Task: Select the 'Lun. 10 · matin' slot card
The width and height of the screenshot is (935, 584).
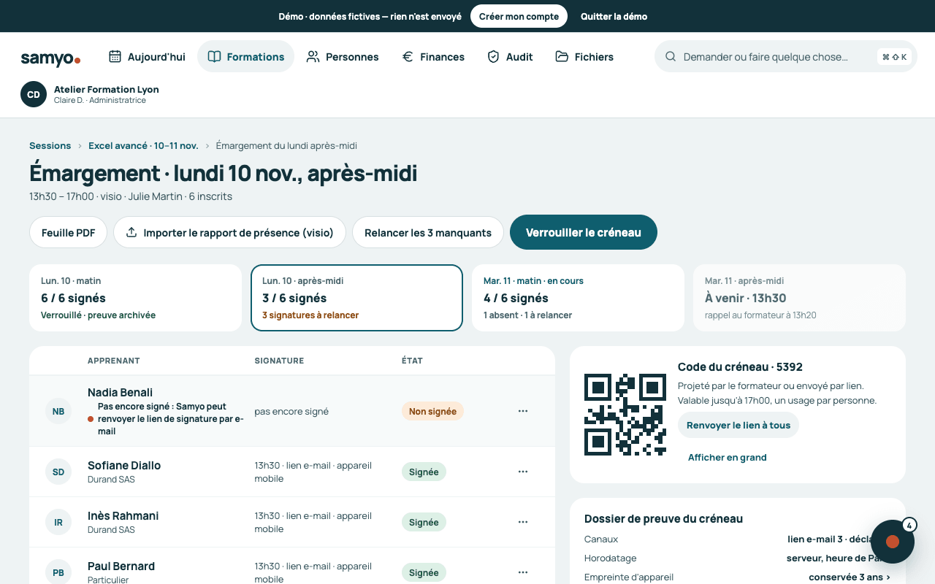Action: tap(135, 298)
